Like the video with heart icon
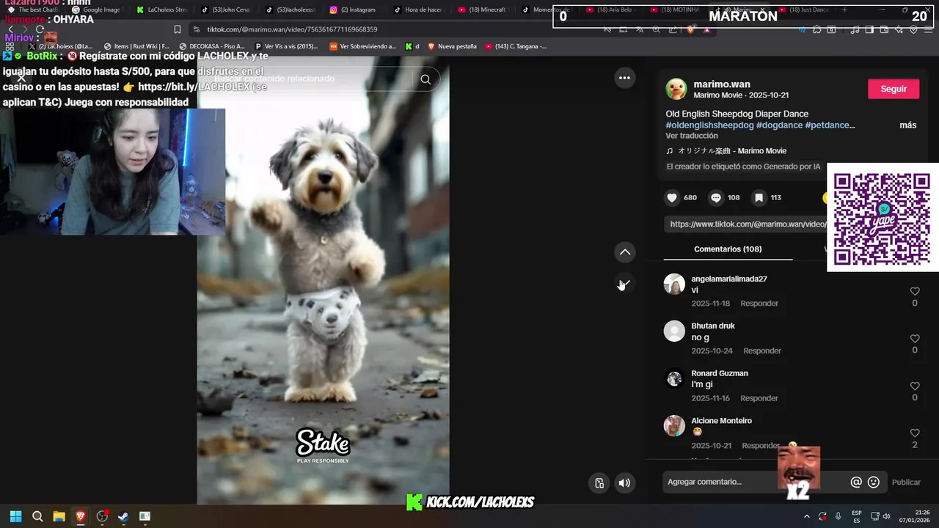The height and width of the screenshot is (528, 939). (x=672, y=197)
